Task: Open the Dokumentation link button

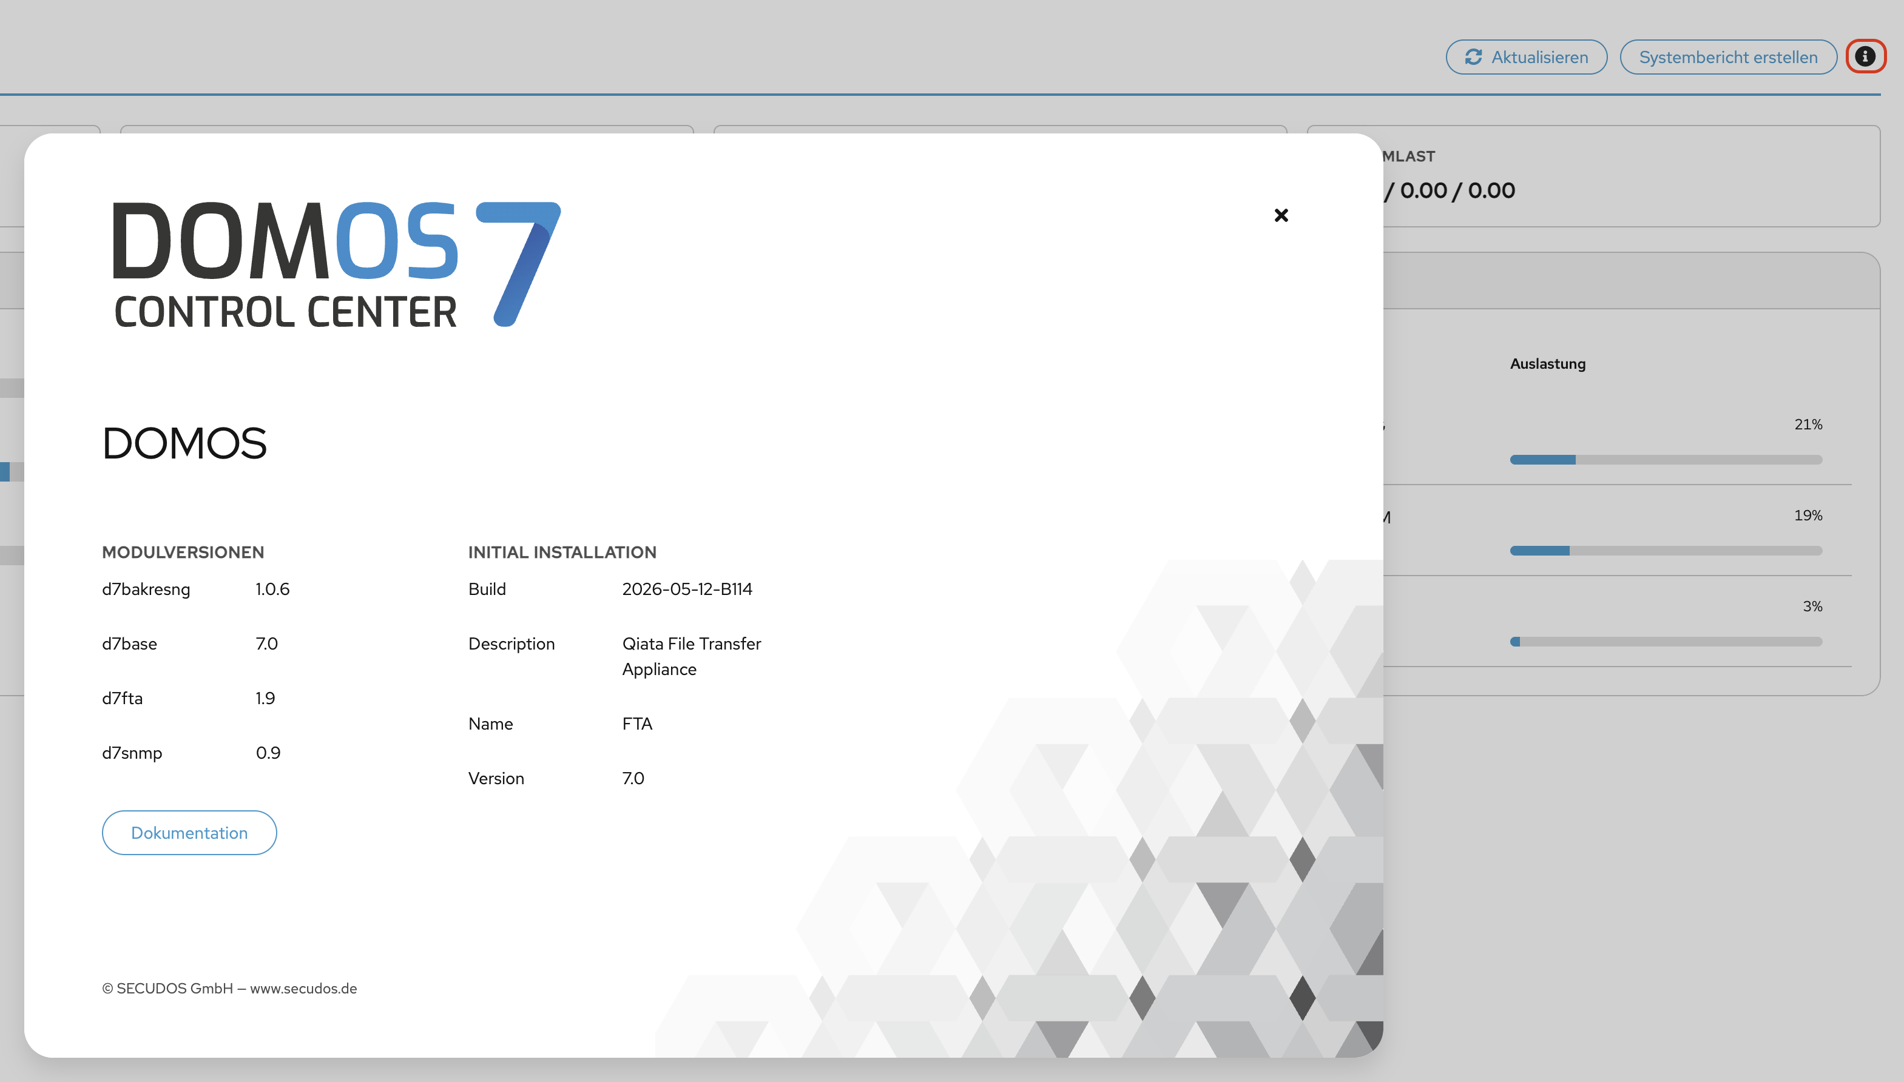Action: click(189, 832)
